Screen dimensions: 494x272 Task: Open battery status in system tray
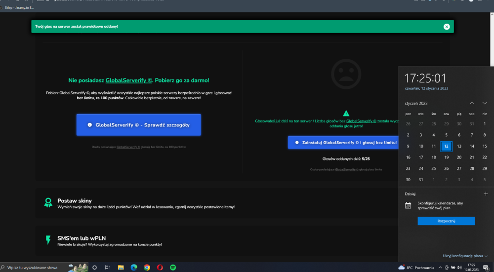[x=453, y=268]
